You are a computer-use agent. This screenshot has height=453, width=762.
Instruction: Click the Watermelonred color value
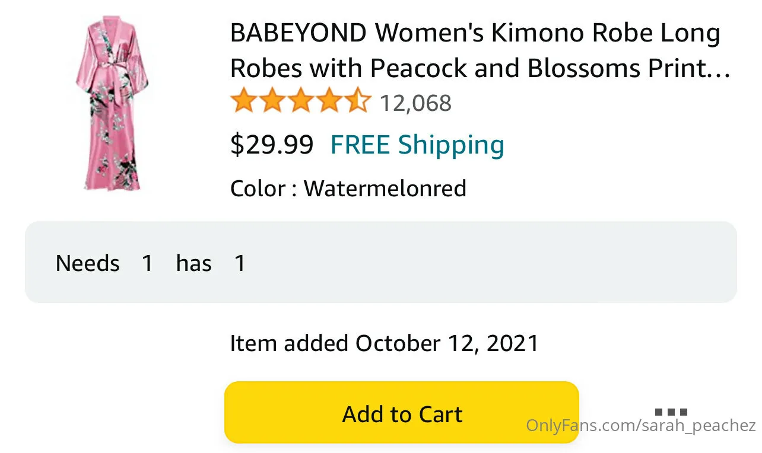click(x=385, y=189)
